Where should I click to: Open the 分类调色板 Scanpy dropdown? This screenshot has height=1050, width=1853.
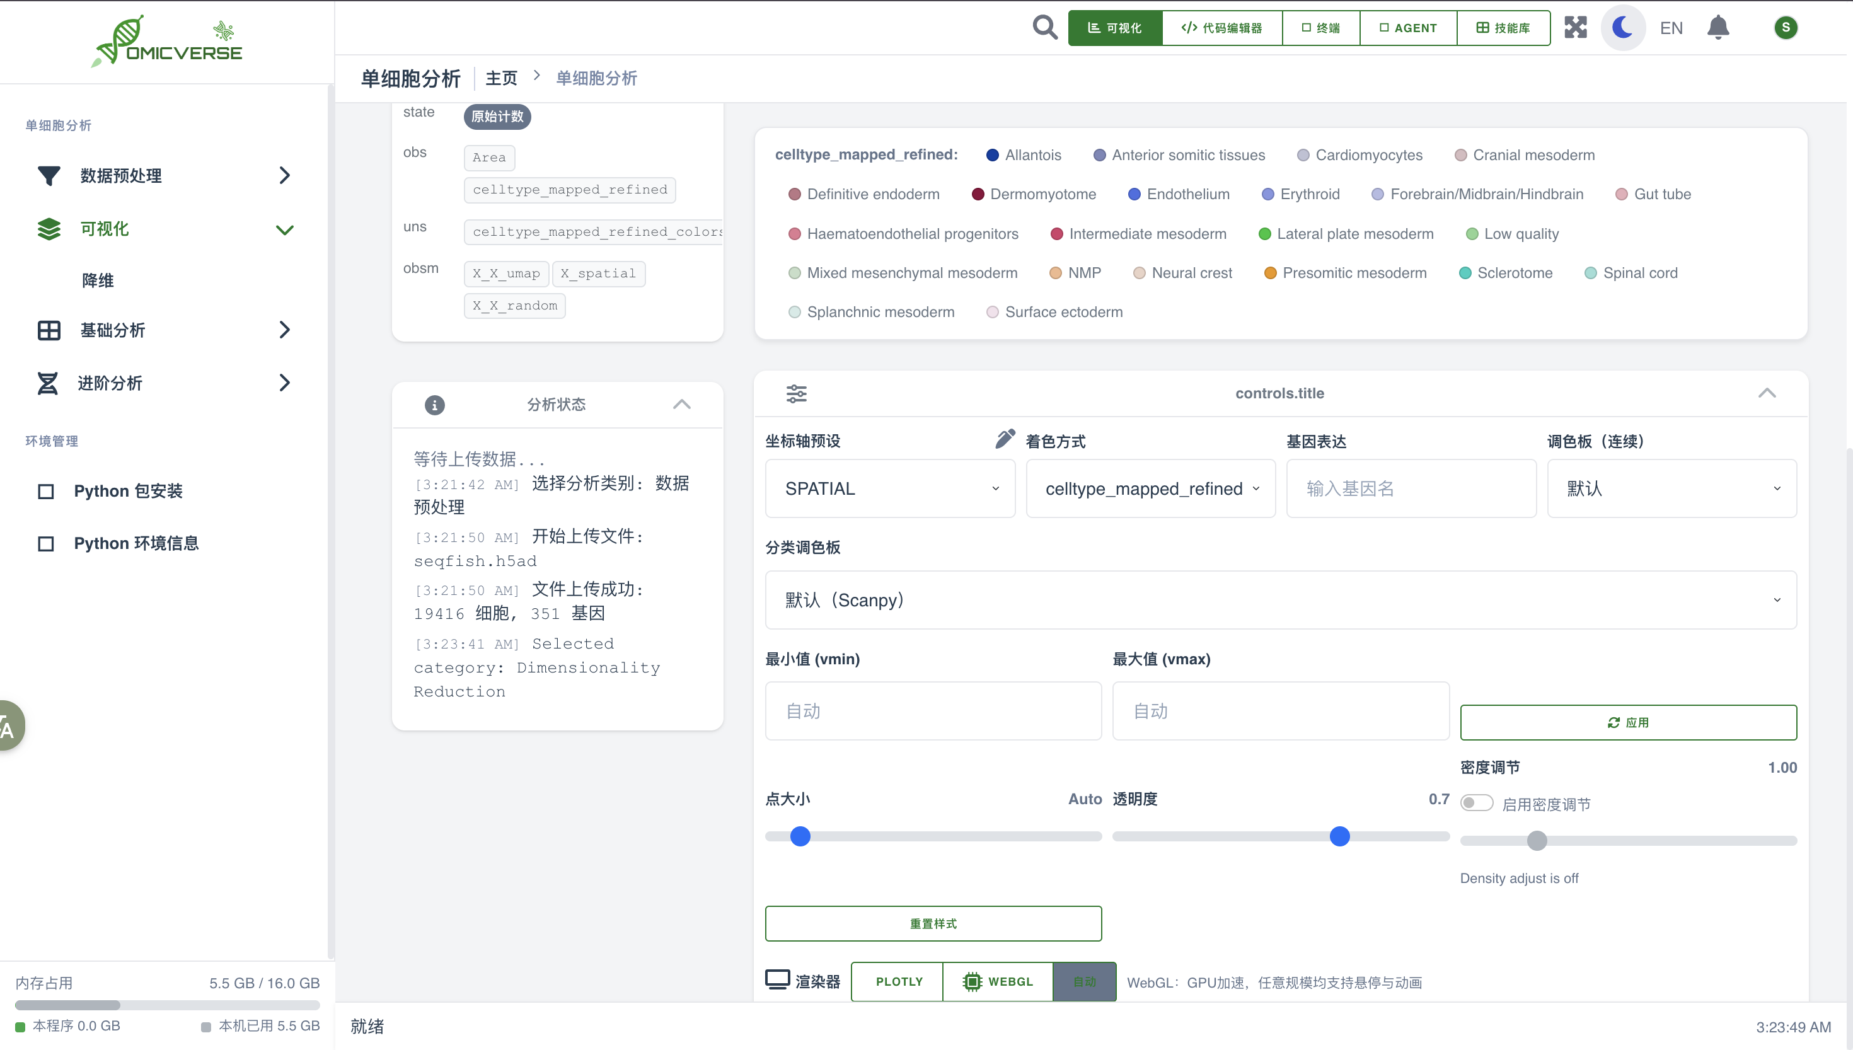pyautogui.click(x=1280, y=600)
